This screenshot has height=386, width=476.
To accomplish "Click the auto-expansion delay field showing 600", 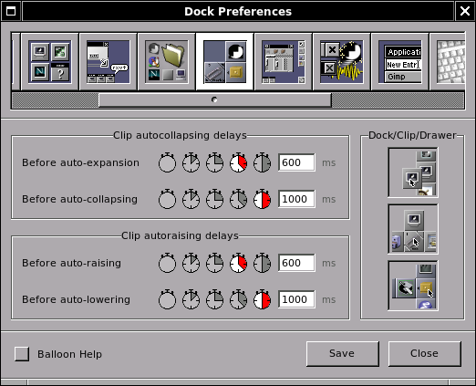I will (296, 162).
